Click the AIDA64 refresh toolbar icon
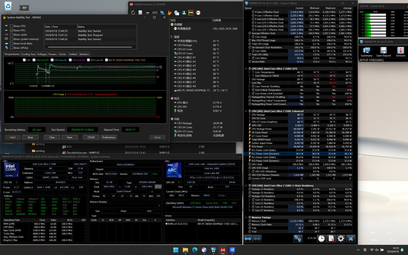 click(x=133, y=12)
